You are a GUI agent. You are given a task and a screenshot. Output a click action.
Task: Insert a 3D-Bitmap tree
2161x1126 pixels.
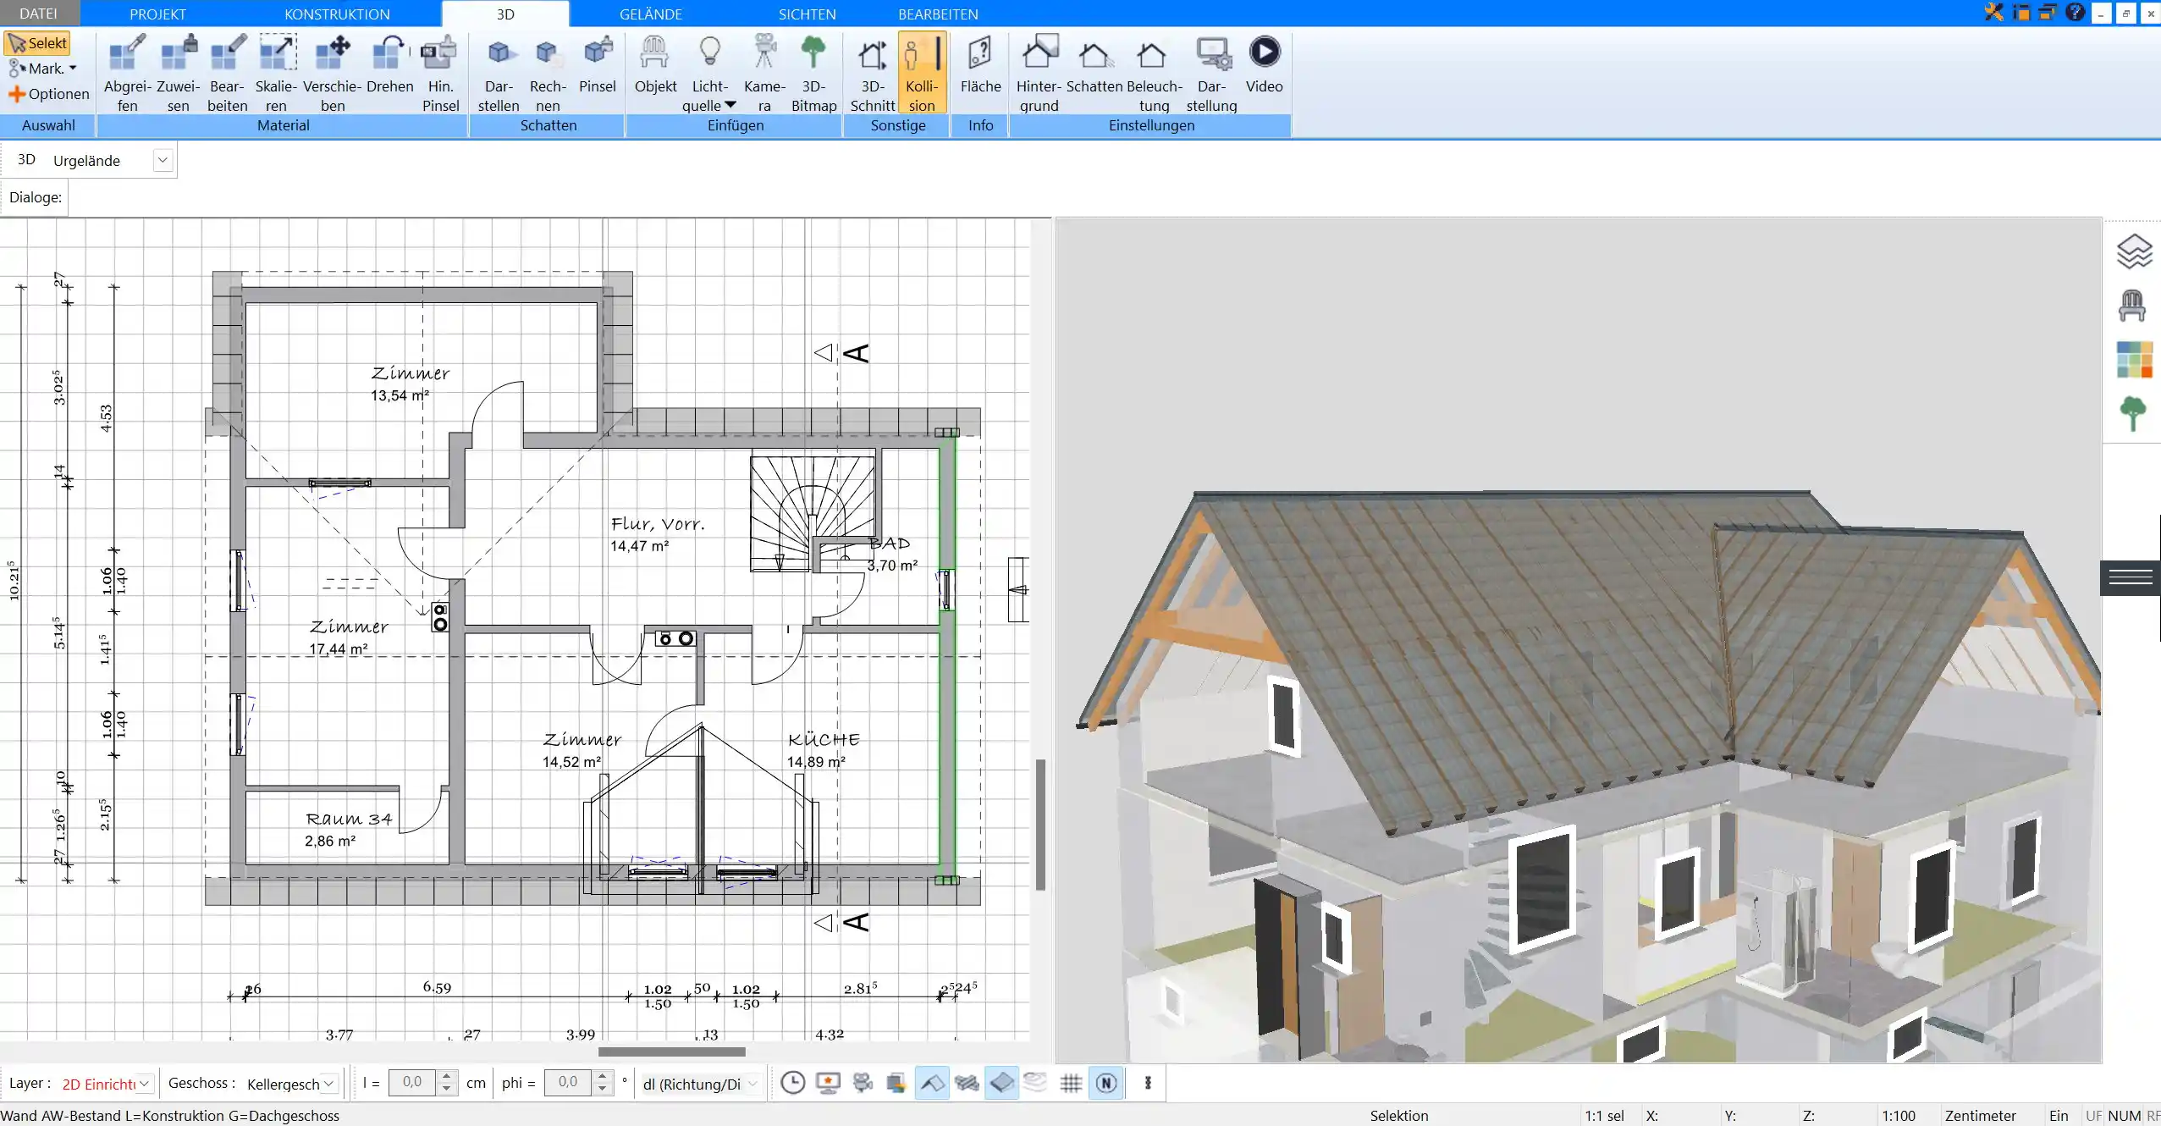[x=813, y=73]
